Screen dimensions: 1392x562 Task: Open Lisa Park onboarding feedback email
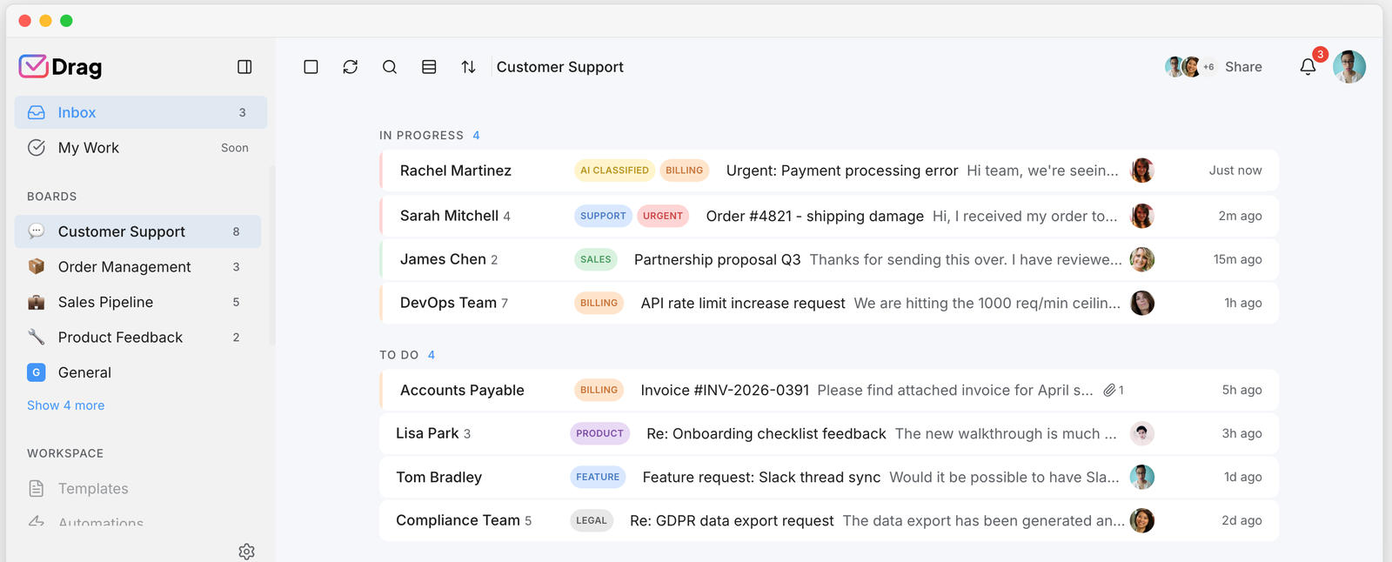[829, 433]
